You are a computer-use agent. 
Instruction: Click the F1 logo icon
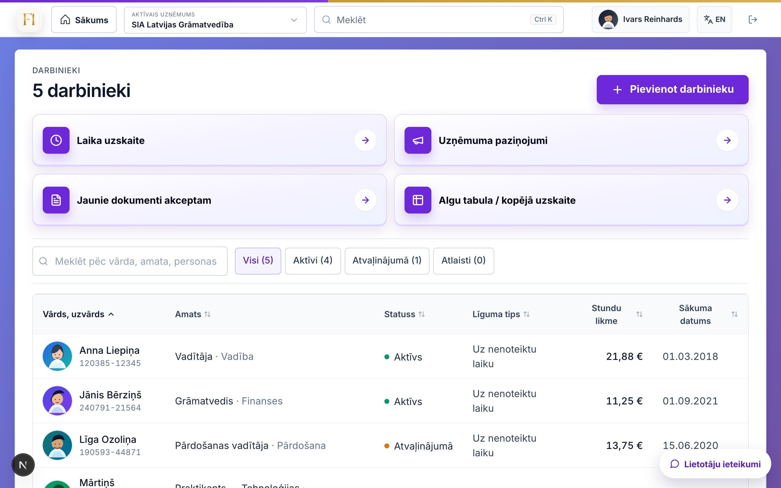(29, 20)
